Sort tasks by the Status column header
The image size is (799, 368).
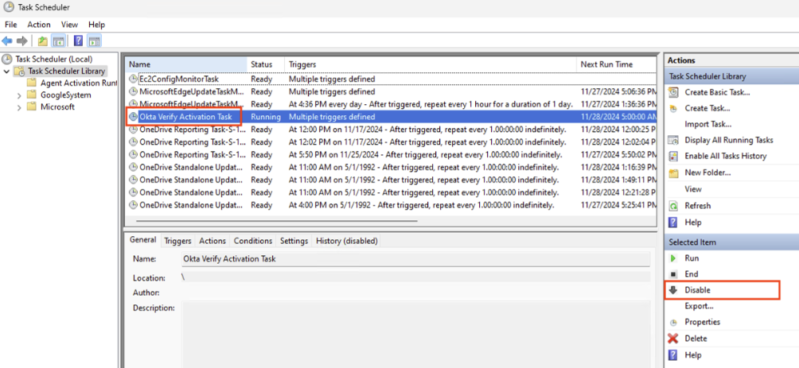[266, 64]
